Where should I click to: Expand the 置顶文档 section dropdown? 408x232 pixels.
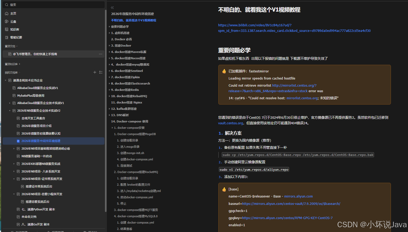[17, 46]
